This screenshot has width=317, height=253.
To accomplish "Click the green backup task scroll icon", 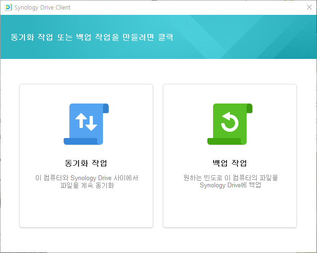I will click(230, 124).
